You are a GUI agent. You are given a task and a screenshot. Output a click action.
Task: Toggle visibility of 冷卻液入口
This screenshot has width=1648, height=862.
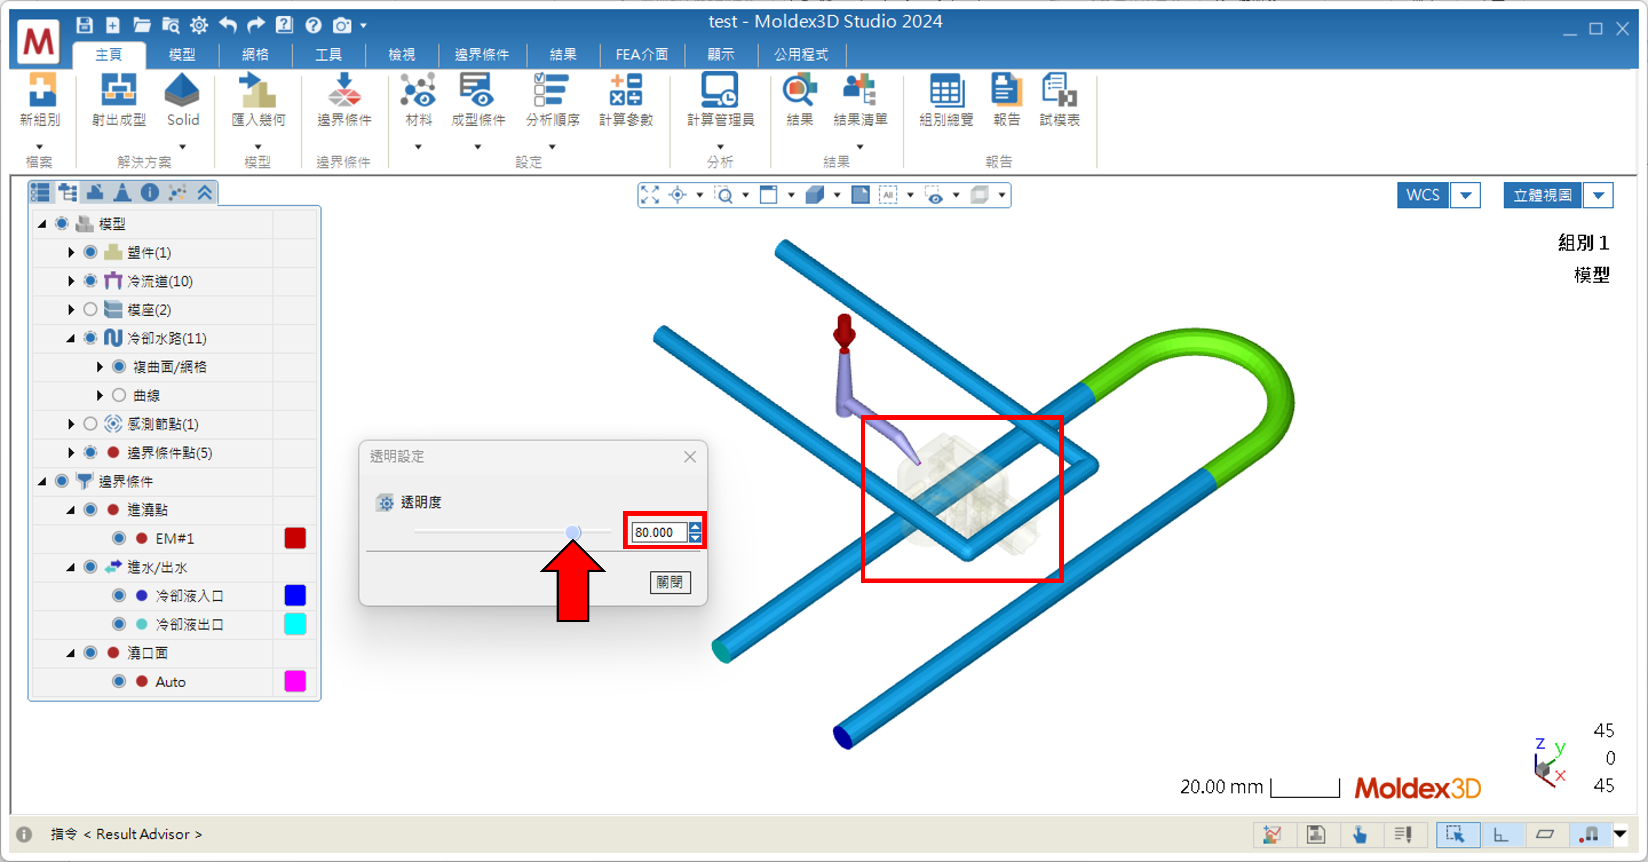119,596
